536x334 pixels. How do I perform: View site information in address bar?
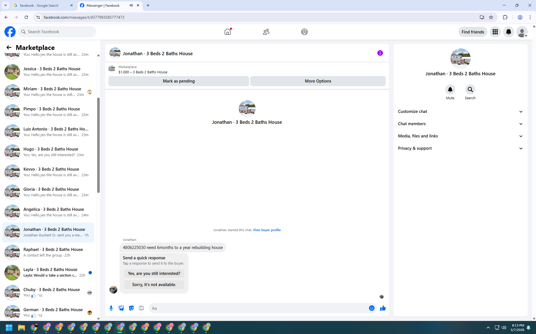(x=38, y=17)
